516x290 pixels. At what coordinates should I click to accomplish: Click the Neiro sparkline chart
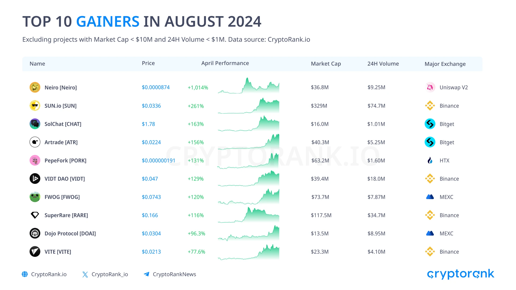[x=249, y=86]
